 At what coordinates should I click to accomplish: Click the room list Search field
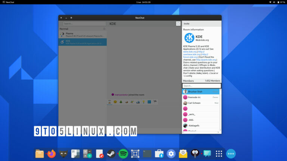(84, 23)
